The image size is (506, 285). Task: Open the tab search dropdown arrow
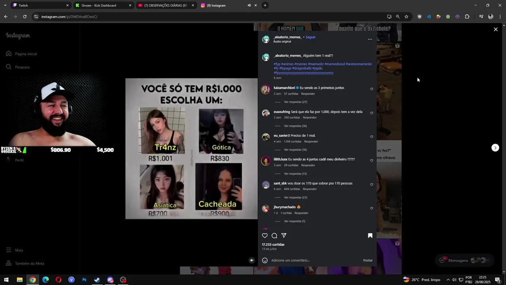coord(5,6)
